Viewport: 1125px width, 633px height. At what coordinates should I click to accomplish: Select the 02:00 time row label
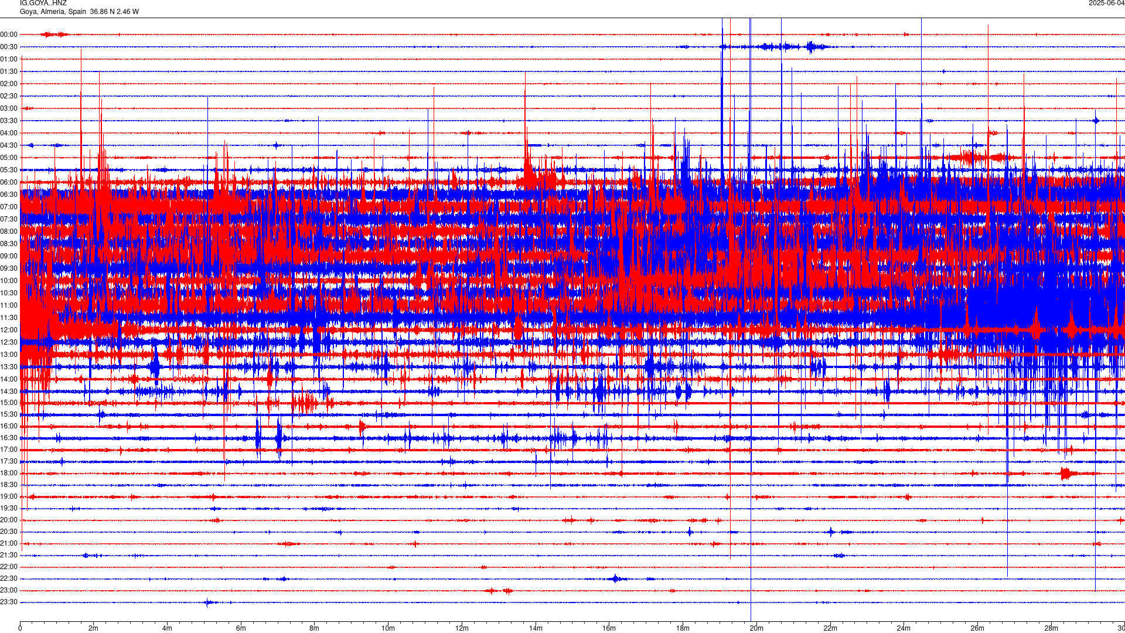coord(9,84)
